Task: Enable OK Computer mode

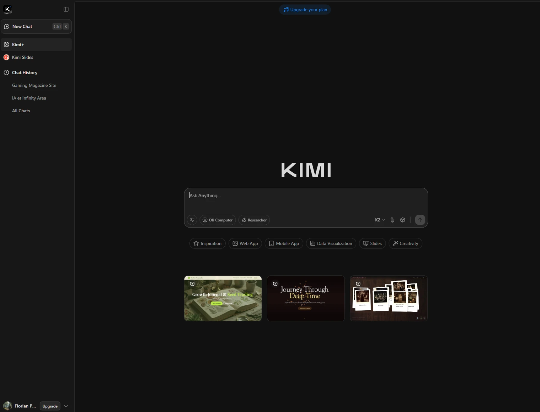Action: click(217, 220)
